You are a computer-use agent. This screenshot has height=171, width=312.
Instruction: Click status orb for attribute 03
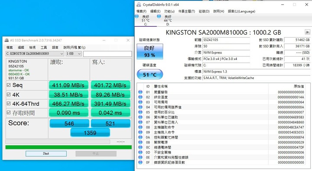[x=140, y=102]
